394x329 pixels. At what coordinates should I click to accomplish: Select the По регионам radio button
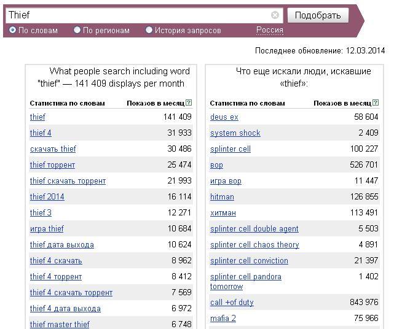77,30
